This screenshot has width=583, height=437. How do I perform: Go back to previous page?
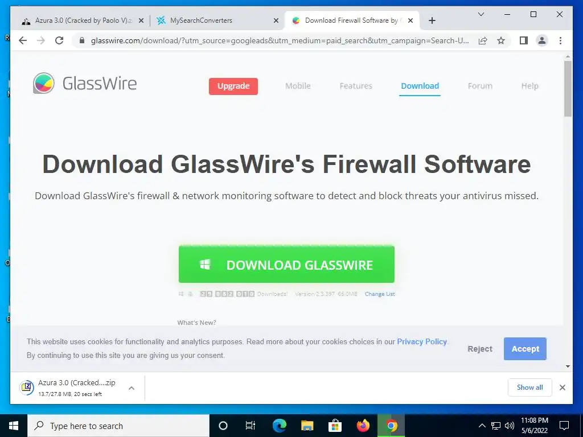coord(23,40)
